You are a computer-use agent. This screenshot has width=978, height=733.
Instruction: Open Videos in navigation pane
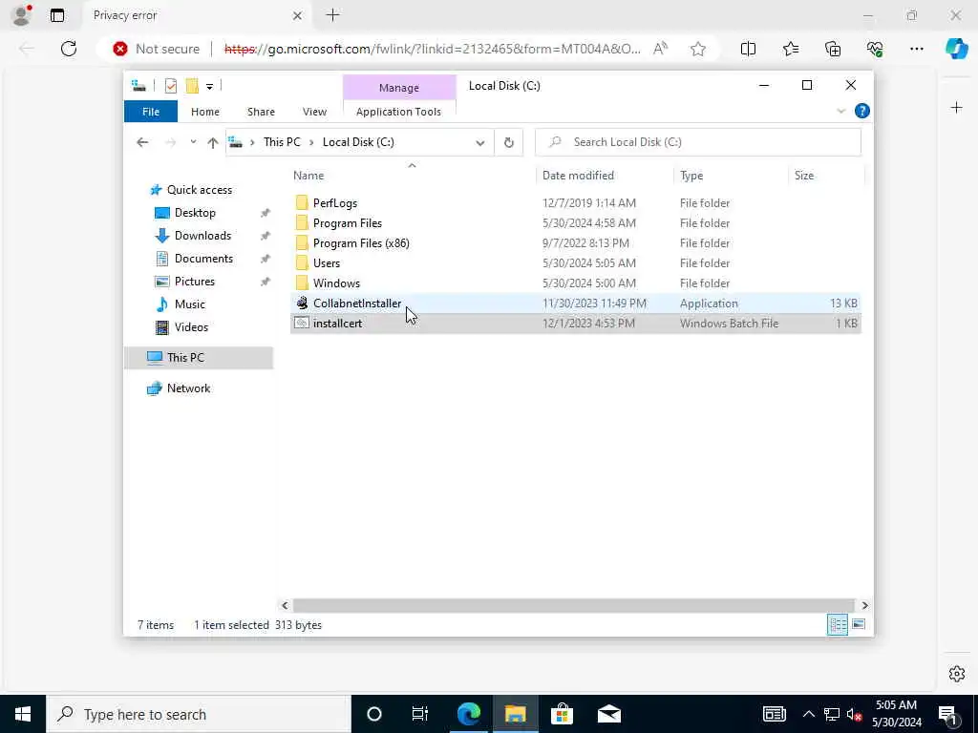[191, 327]
